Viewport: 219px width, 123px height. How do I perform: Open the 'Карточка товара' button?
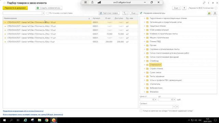109,13
